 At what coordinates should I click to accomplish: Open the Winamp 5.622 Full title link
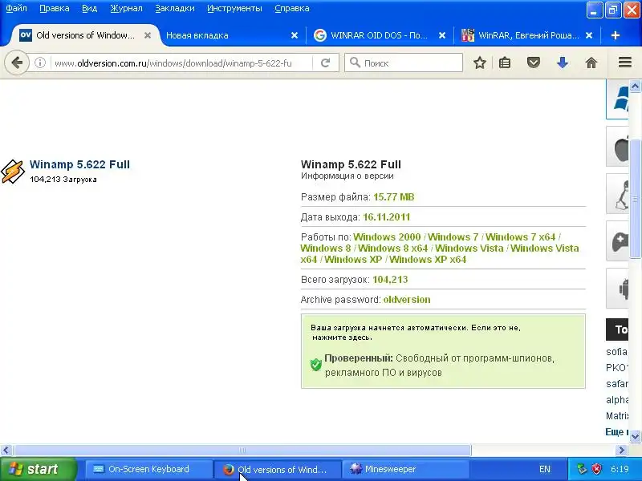click(x=79, y=164)
